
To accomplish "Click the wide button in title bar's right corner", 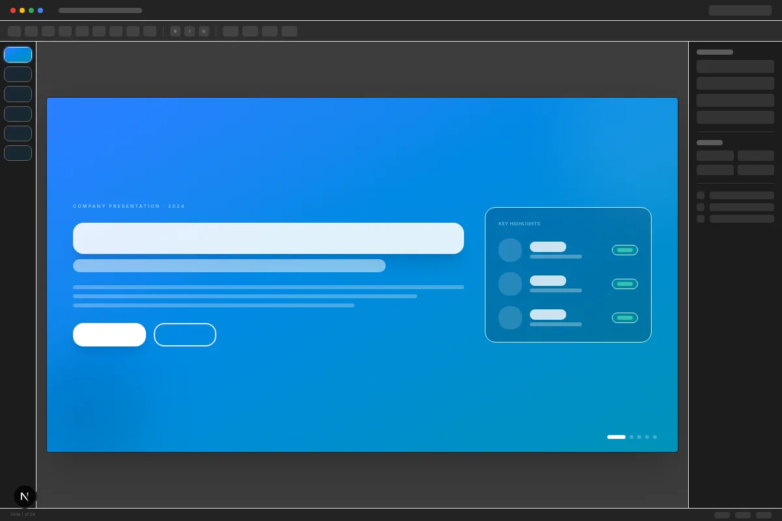I will click(x=740, y=10).
